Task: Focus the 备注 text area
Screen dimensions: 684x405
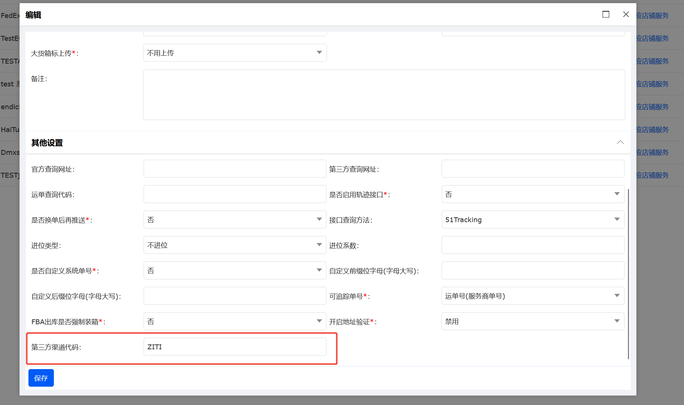Action: (x=384, y=95)
